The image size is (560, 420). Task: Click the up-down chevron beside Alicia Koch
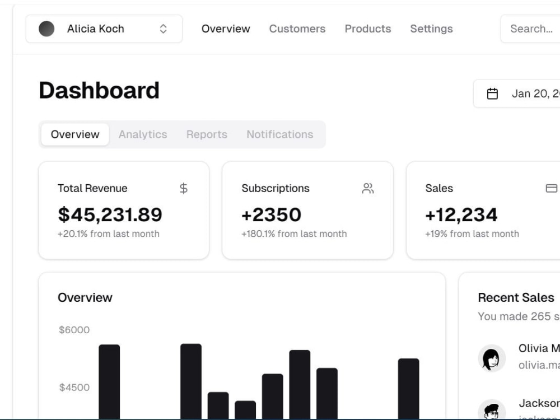[163, 29]
